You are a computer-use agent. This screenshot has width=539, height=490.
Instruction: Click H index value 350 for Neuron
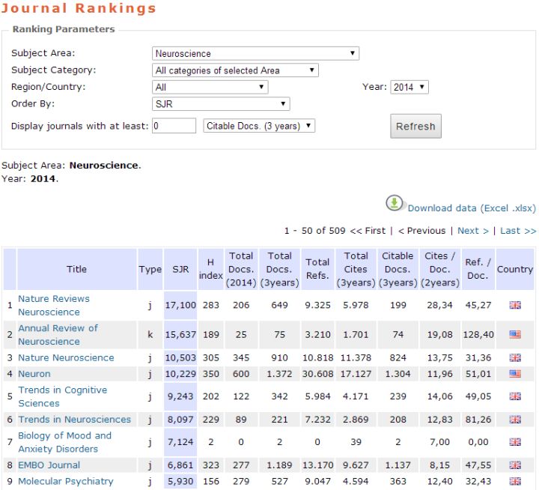pyautogui.click(x=210, y=374)
